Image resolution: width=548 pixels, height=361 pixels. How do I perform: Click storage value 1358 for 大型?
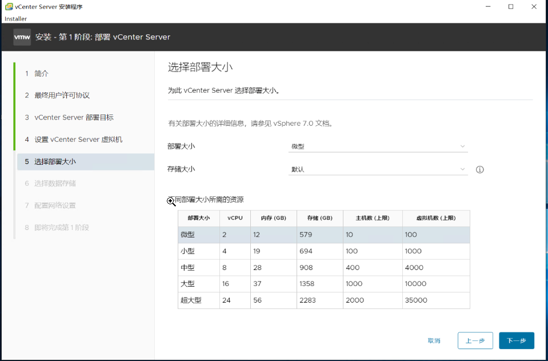(x=307, y=284)
